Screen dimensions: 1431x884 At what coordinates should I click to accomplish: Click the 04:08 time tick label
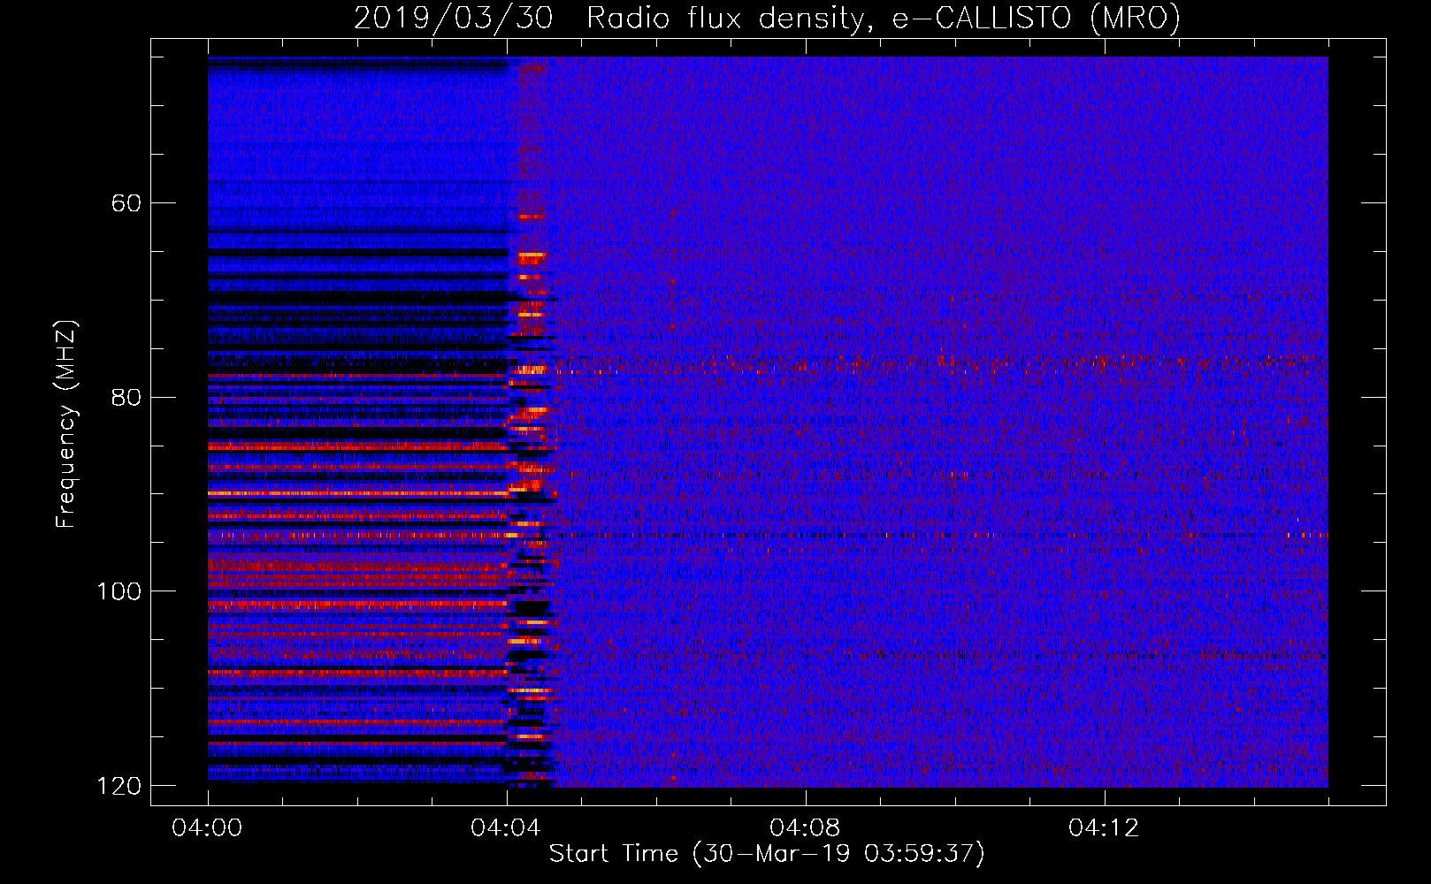point(805,828)
